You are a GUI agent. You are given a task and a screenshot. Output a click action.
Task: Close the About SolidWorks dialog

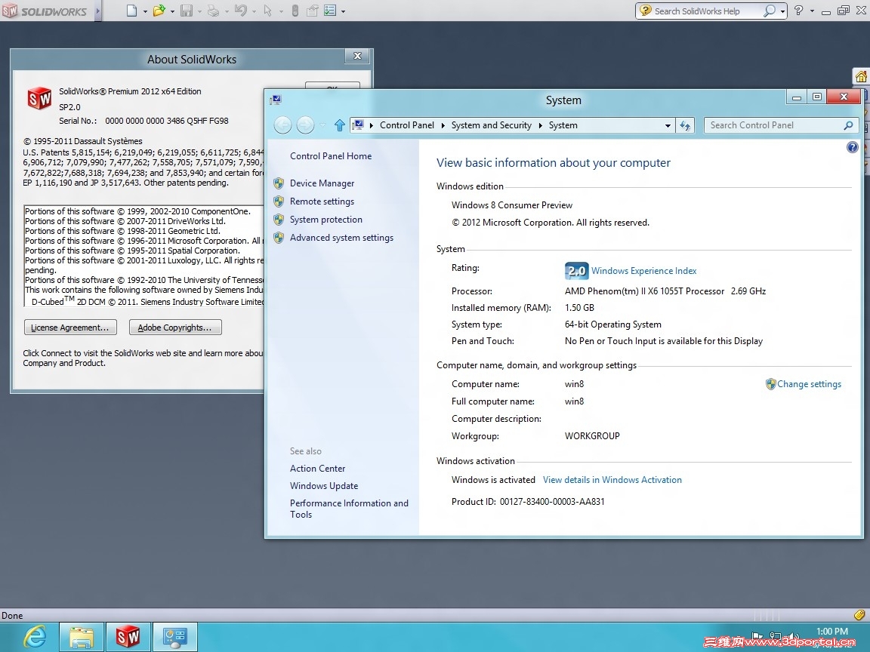tap(357, 56)
